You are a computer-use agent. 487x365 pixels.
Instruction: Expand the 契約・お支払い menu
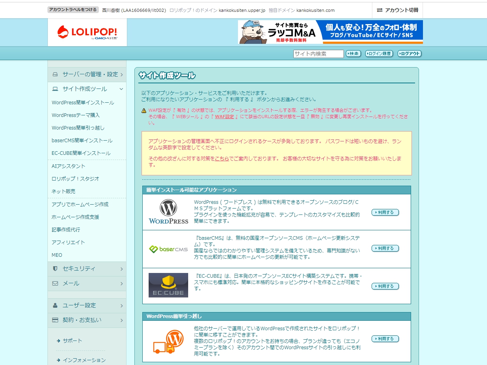[87, 320]
